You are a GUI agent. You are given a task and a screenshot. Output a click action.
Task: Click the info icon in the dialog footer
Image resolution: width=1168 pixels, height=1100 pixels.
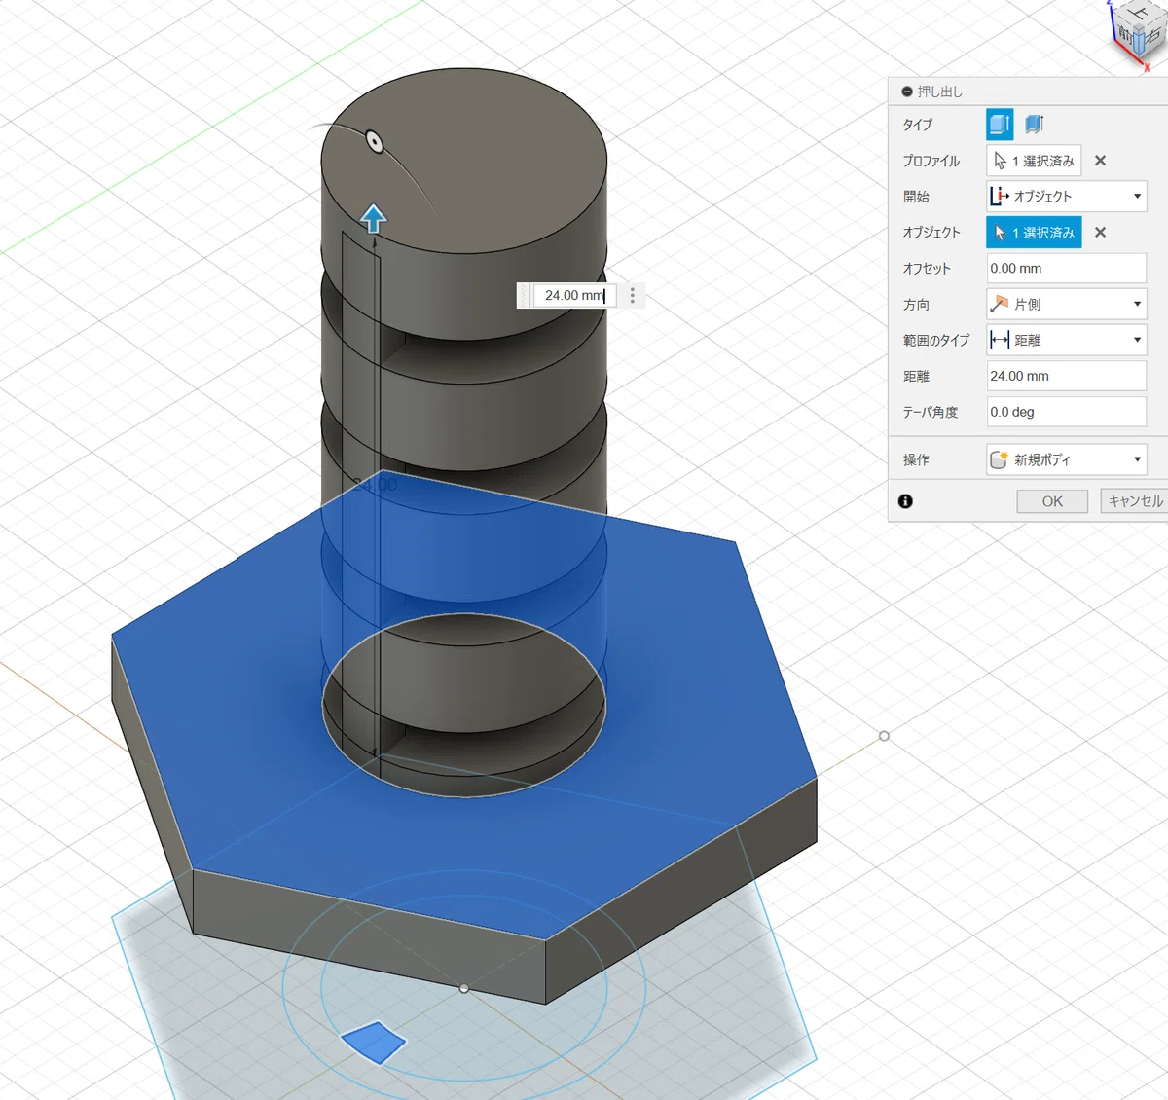(905, 501)
